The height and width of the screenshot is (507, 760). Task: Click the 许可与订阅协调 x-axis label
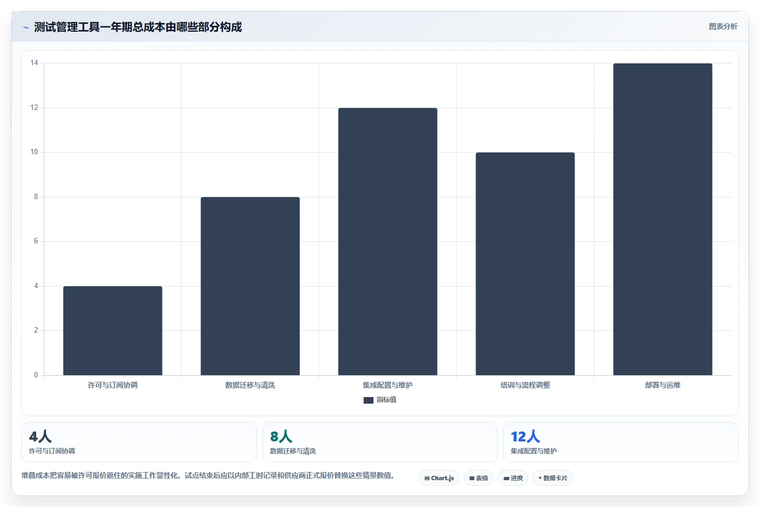(113, 386)
